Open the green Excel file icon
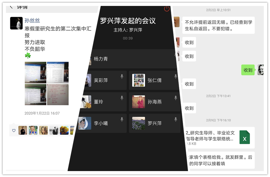 244,137
